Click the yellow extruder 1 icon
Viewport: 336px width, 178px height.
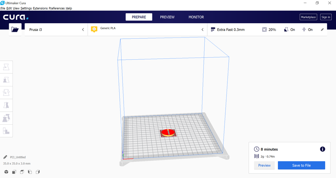coord(94,29)
